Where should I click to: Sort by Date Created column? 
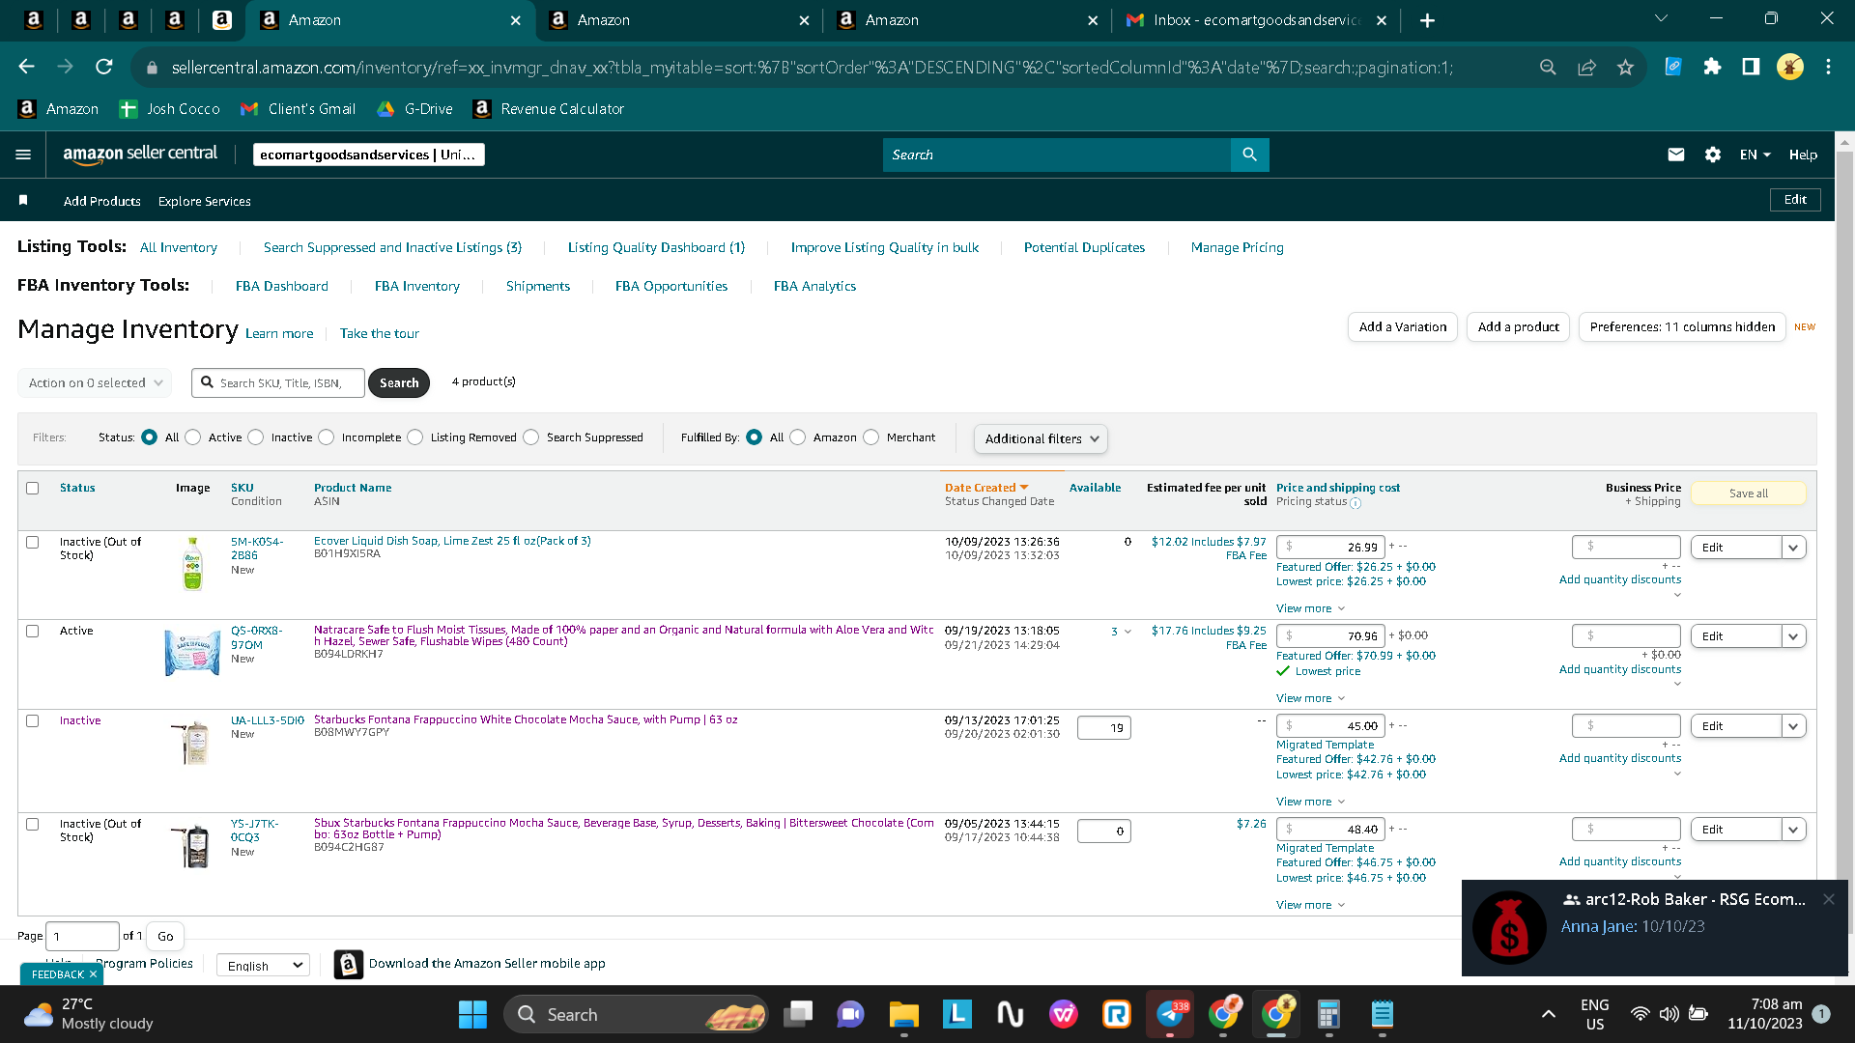click(x=986, y=488)
